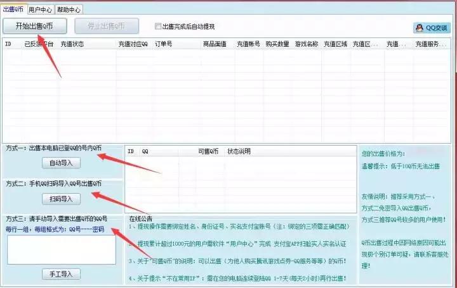Click the 充值帐号 column header

(248, 44)
